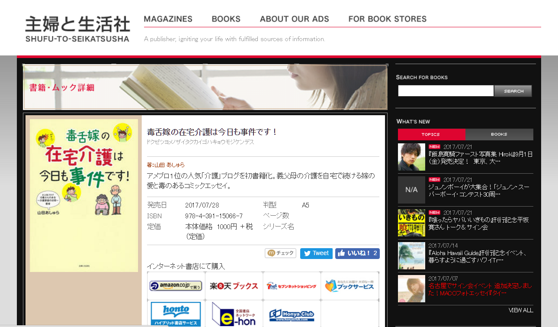Viewport: 558px width, 327px height.
Task: Click the SEARCH button
Action: (x=513, y=91)
